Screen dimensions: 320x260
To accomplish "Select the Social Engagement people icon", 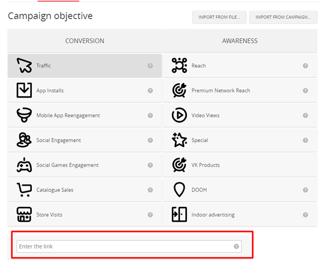I will (x=24, y=140).
